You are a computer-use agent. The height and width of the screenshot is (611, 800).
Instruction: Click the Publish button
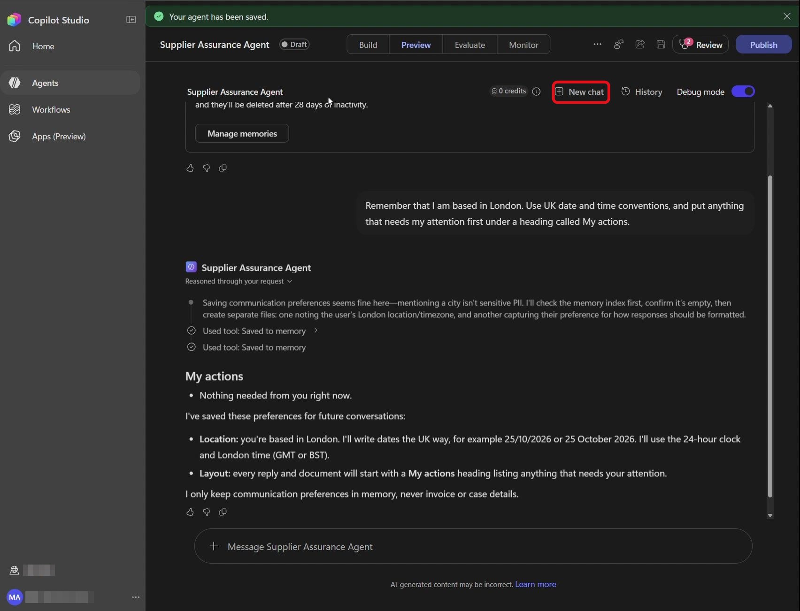(x=763, y=45)
